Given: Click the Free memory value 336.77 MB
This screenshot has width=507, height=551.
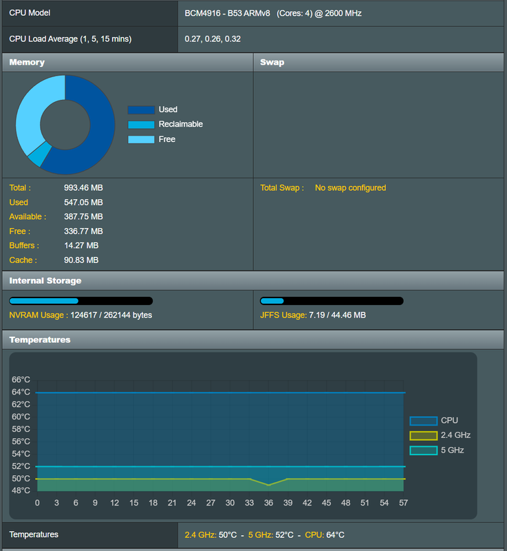Looking at the screenshot, I should 83,231.
